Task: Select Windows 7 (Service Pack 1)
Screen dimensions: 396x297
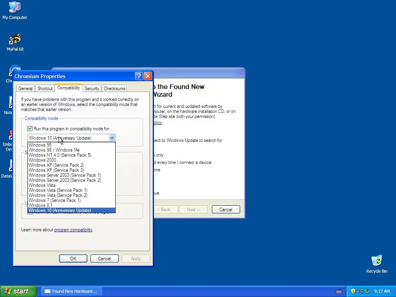Action: click(x=72, y=201)
